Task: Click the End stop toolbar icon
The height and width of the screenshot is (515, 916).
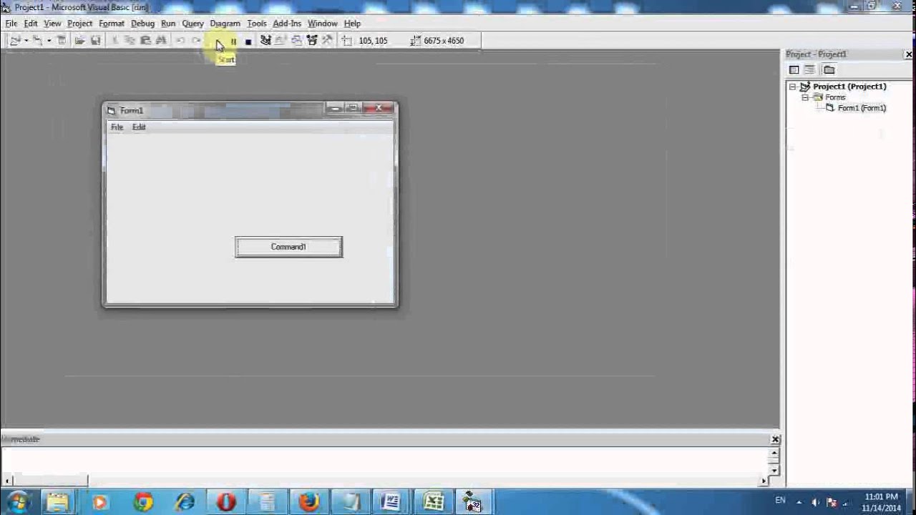Action: (x=248, y=41)
